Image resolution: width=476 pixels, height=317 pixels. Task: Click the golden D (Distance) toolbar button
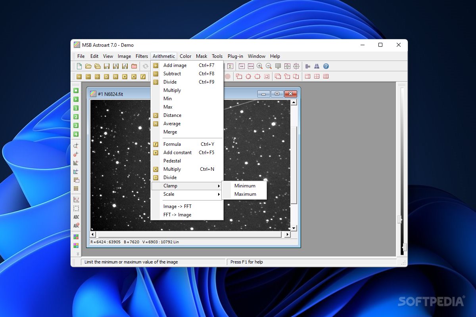tap(106, 76)
